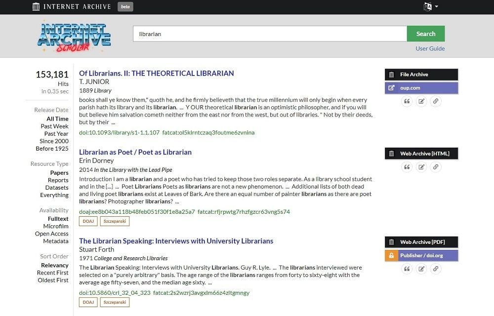This screenshot has width=494, height=316.
Task: Click edit icon for Librarian Speaking result
Action: [x=421, y=269]
